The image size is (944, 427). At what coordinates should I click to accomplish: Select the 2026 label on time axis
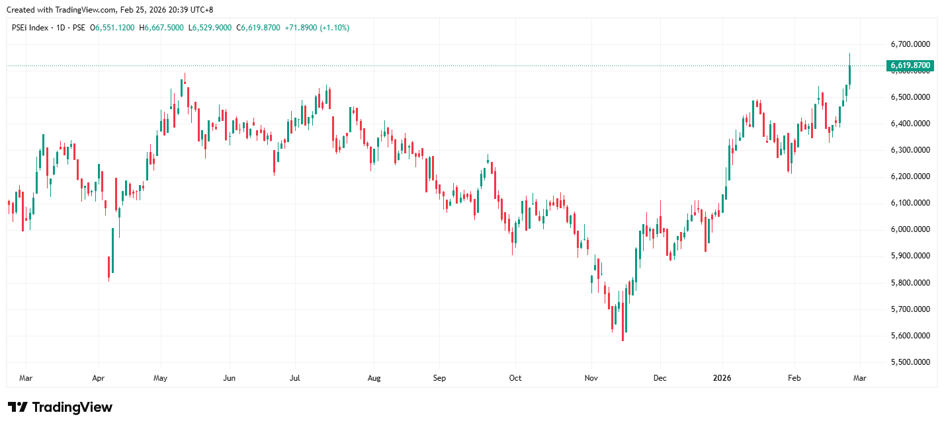click(x=722, y=378)
